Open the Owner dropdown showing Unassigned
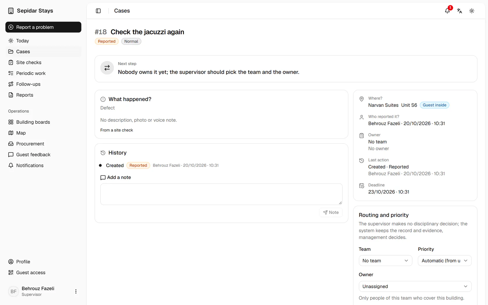488x305 pixels. 415,286
